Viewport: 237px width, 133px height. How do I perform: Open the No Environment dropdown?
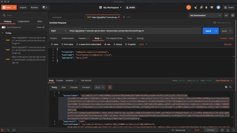pyautogui.click(x=205, y=16)
